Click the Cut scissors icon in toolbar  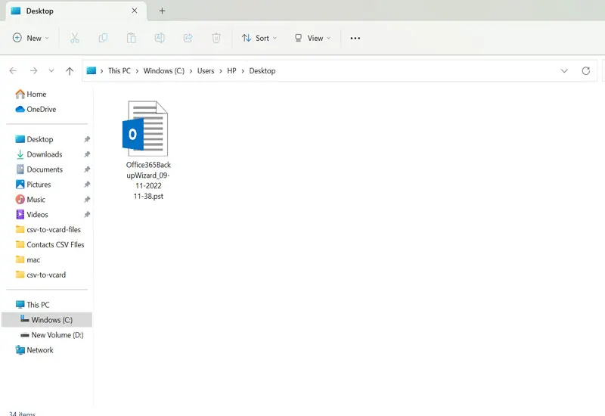(x=74, y=38)
